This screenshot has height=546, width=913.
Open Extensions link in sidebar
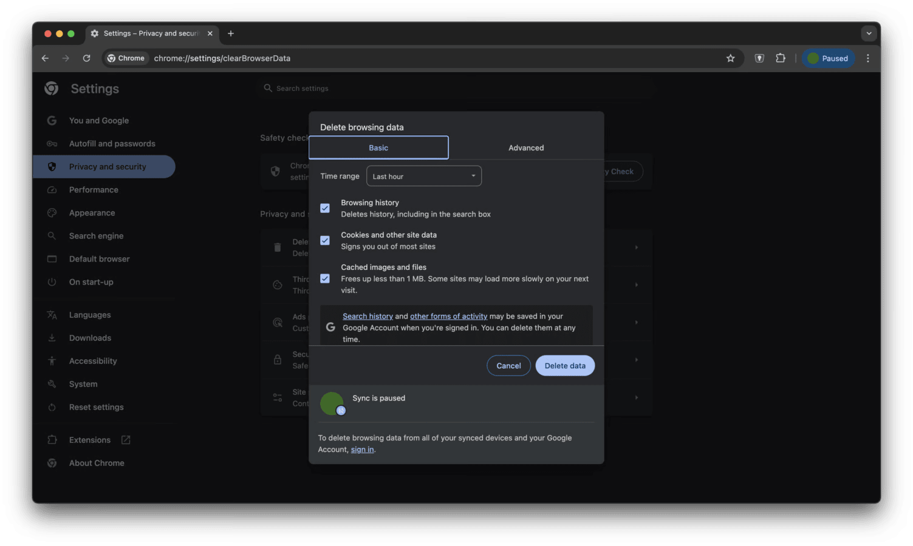90,440
